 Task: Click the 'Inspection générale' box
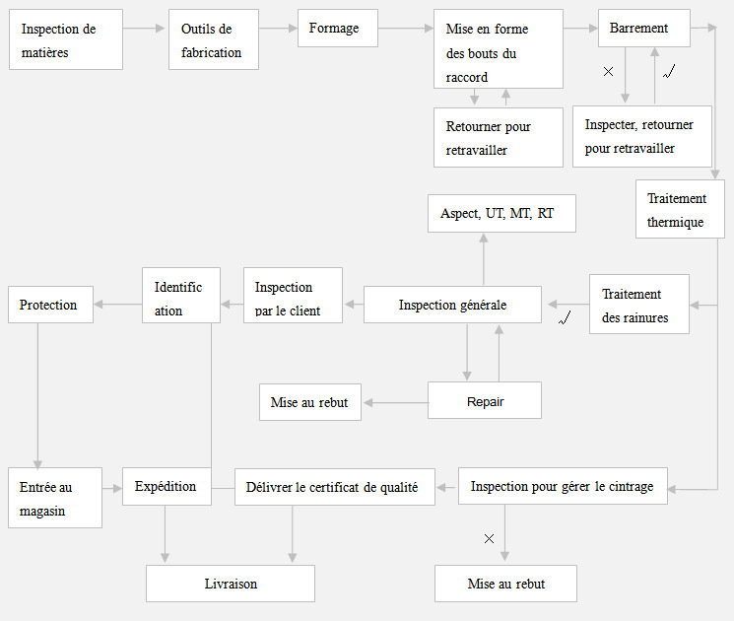point(453,305)
